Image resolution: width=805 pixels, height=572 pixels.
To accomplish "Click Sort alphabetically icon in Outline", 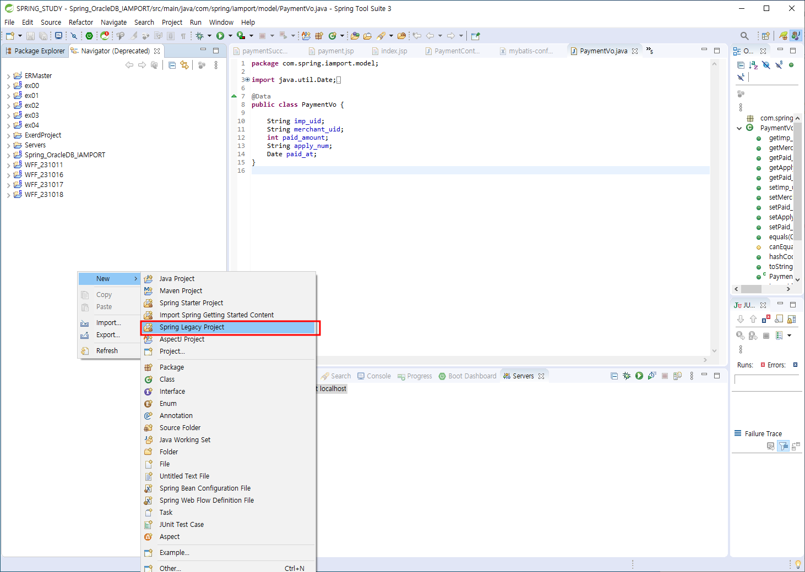I will pyautogui.click(x=753, y=65).
